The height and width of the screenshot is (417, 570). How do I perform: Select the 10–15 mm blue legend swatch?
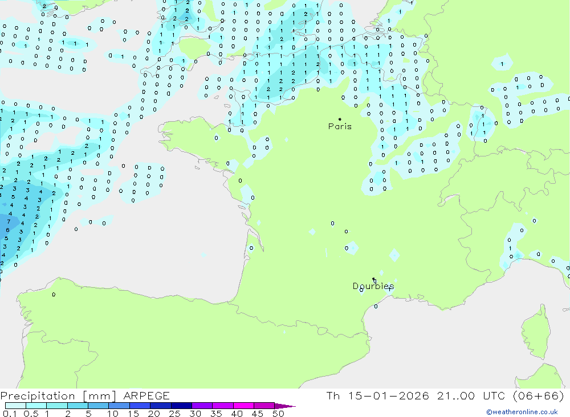pyautogui.click(x=119, y=406)
